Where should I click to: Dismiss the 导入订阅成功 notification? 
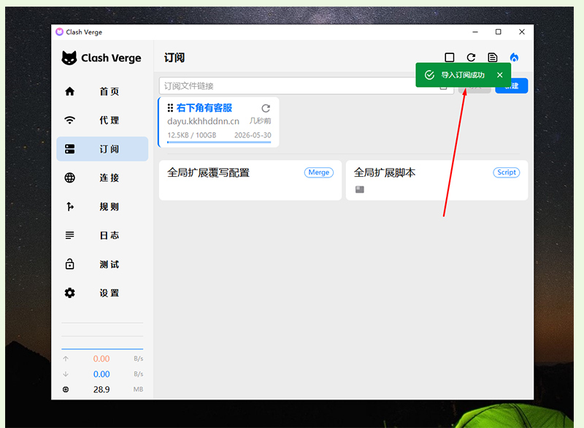(500, 75)
